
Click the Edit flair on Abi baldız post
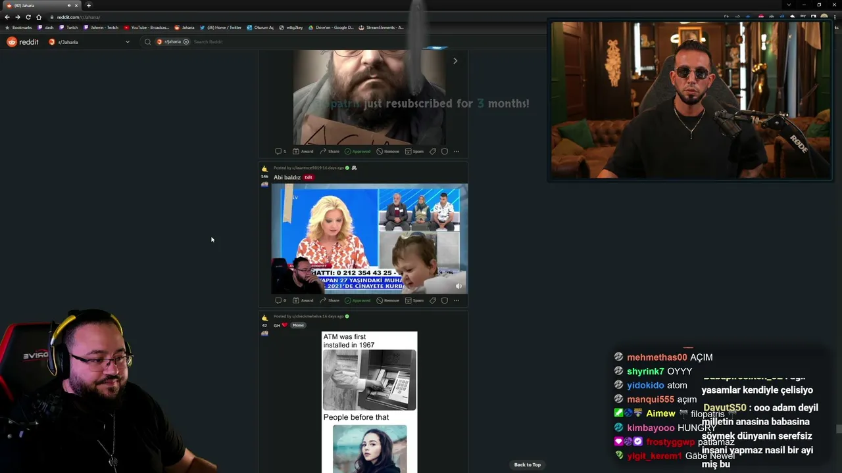tap(309, 177)
